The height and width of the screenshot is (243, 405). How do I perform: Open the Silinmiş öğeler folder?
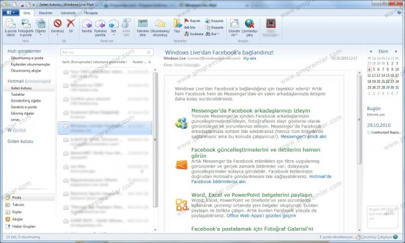point(22,113)
